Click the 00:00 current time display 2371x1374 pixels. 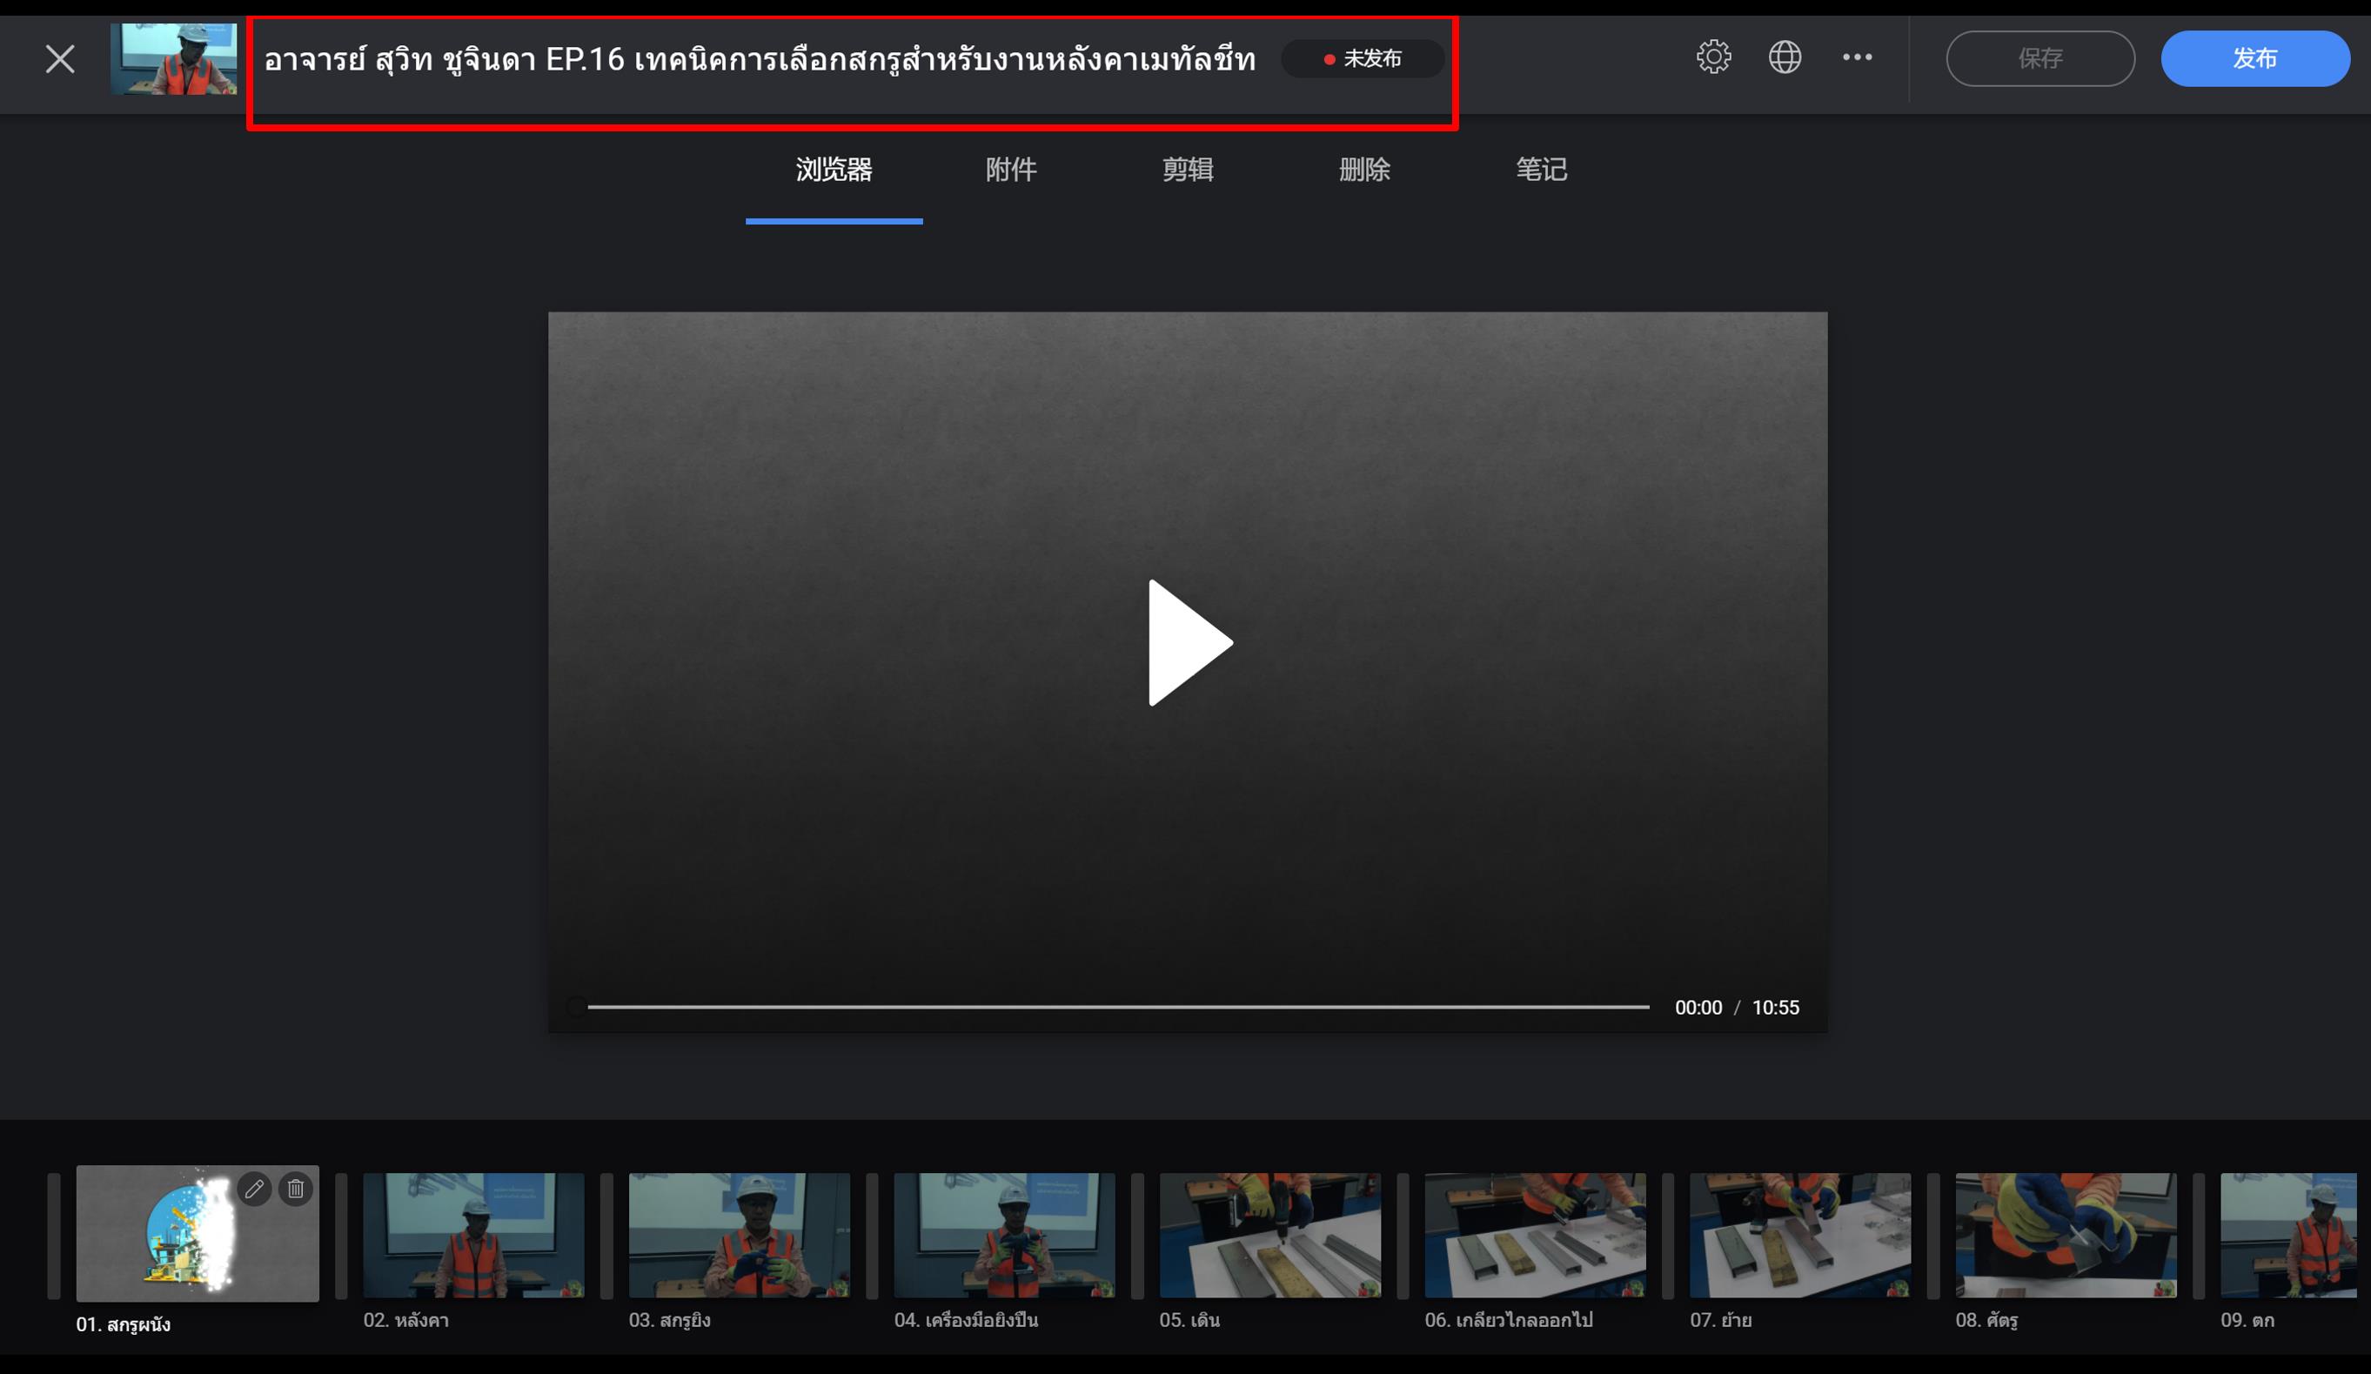tap(1698, 1007)
